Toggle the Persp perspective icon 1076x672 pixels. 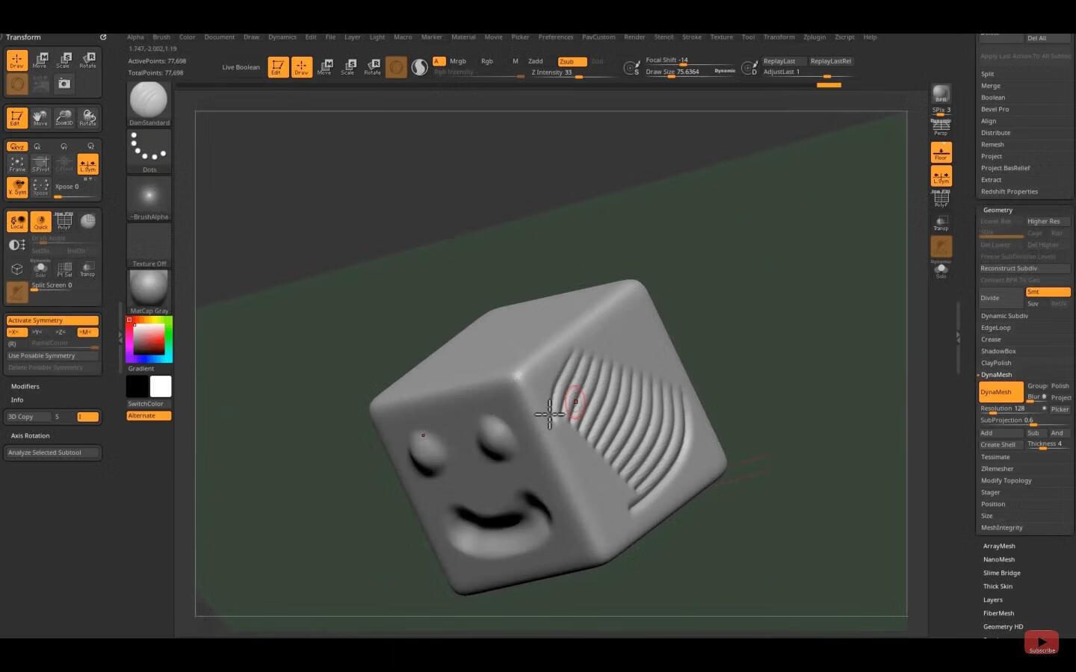[941, 128]
